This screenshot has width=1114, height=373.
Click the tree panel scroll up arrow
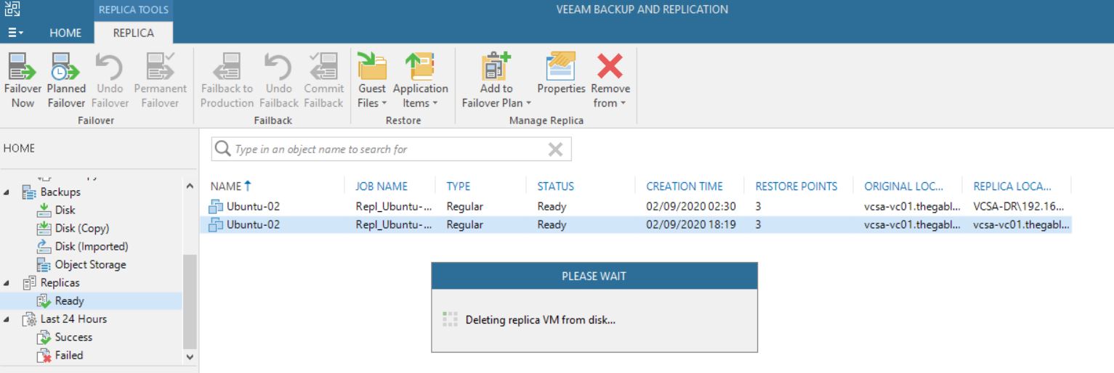point(190,186)
